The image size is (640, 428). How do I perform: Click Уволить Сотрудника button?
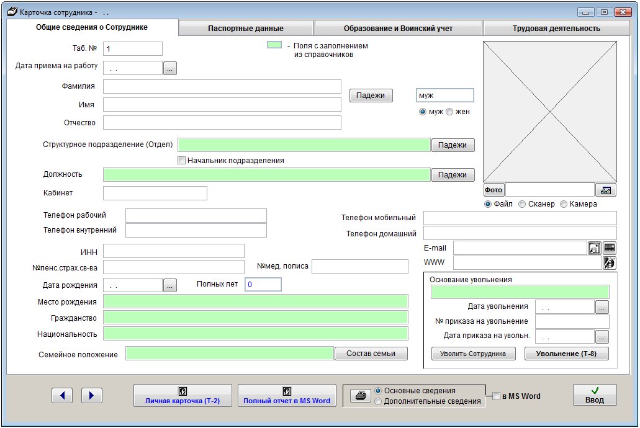click(473, 354)
